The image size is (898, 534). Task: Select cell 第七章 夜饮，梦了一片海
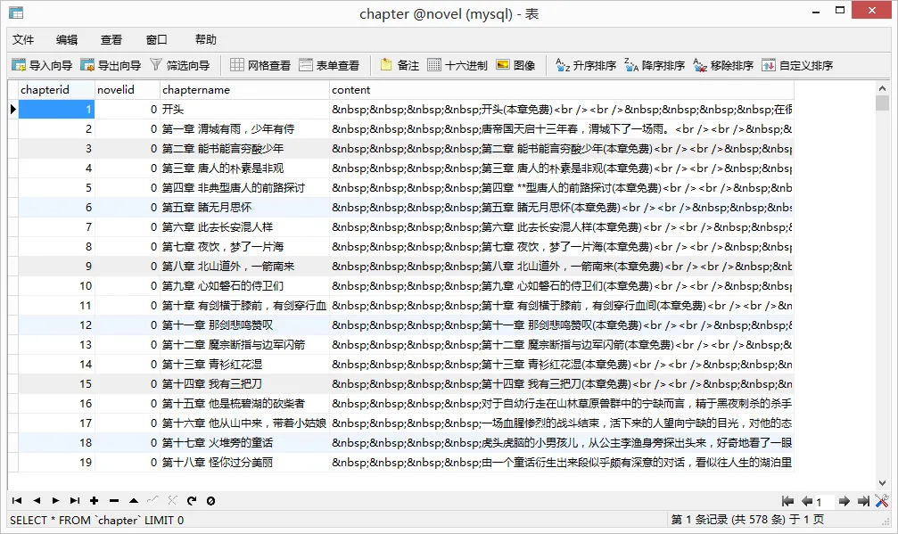tap(244, 247)
